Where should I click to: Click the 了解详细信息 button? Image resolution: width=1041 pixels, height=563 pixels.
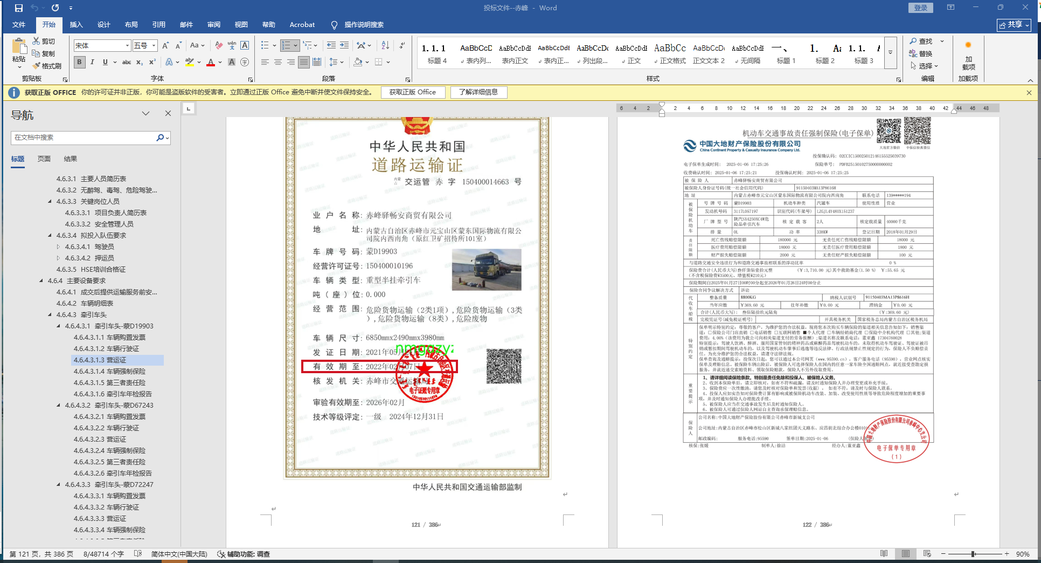[478, 92]
